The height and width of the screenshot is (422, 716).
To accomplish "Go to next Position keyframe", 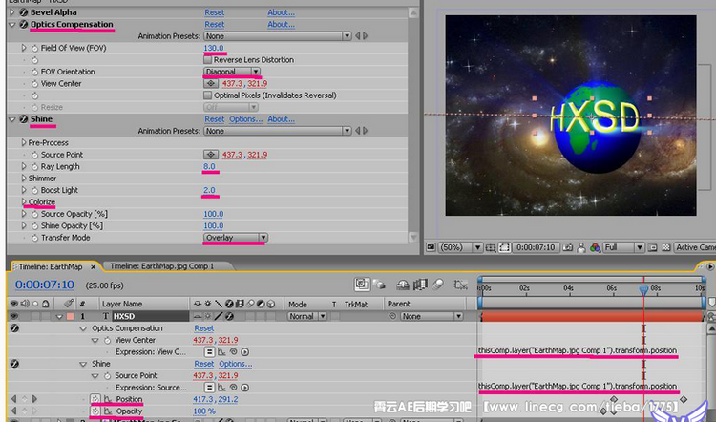I will point(34,399).
